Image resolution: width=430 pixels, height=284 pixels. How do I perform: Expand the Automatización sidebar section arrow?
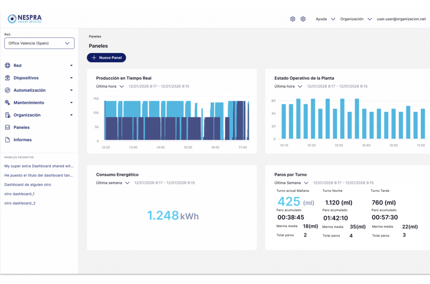[x=71, y=90]
